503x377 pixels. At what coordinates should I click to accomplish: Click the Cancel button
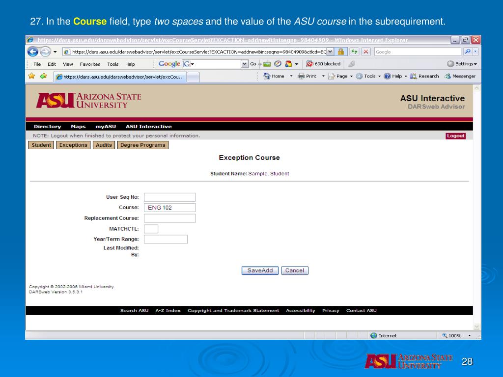point(295,270)
